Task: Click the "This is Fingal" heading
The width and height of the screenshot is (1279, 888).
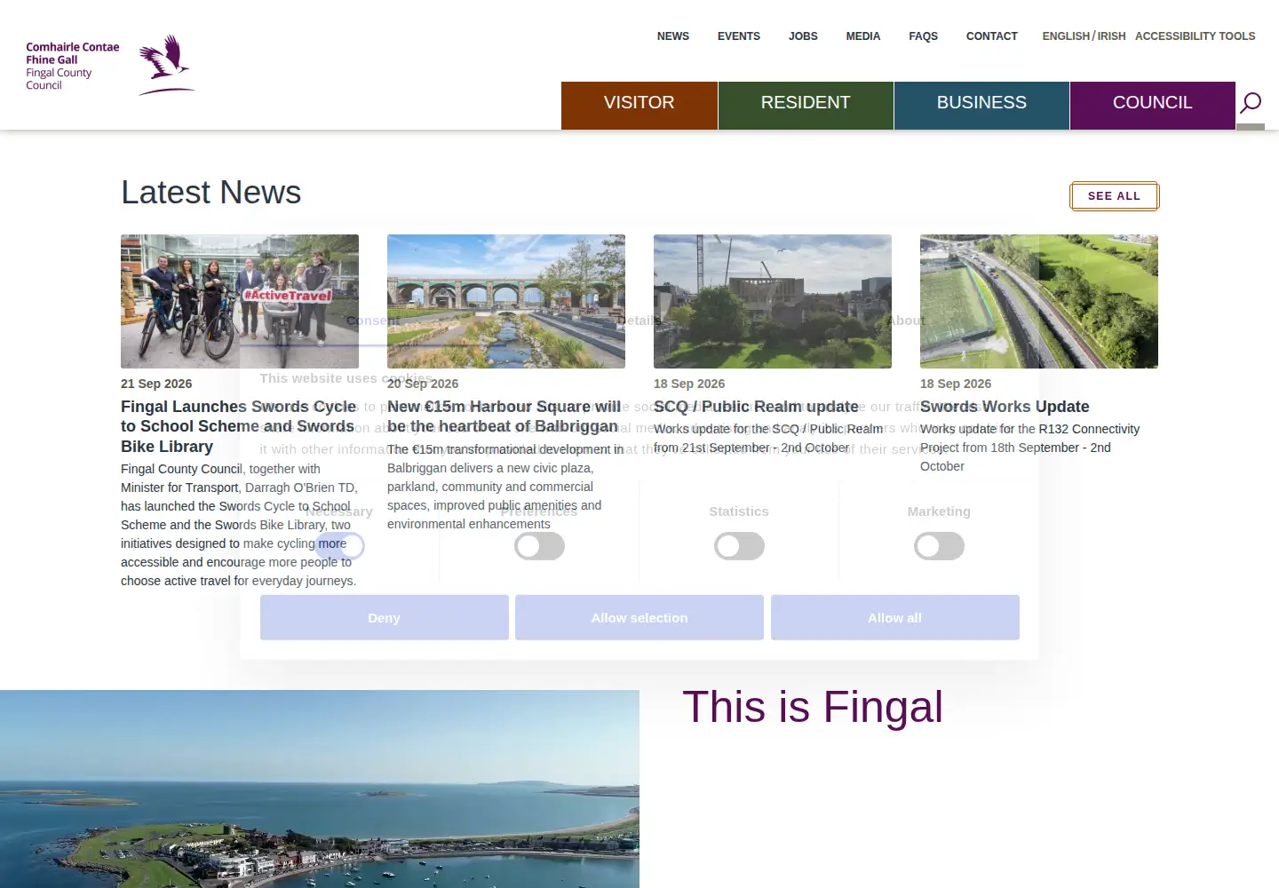Action: tap(813, 707)
